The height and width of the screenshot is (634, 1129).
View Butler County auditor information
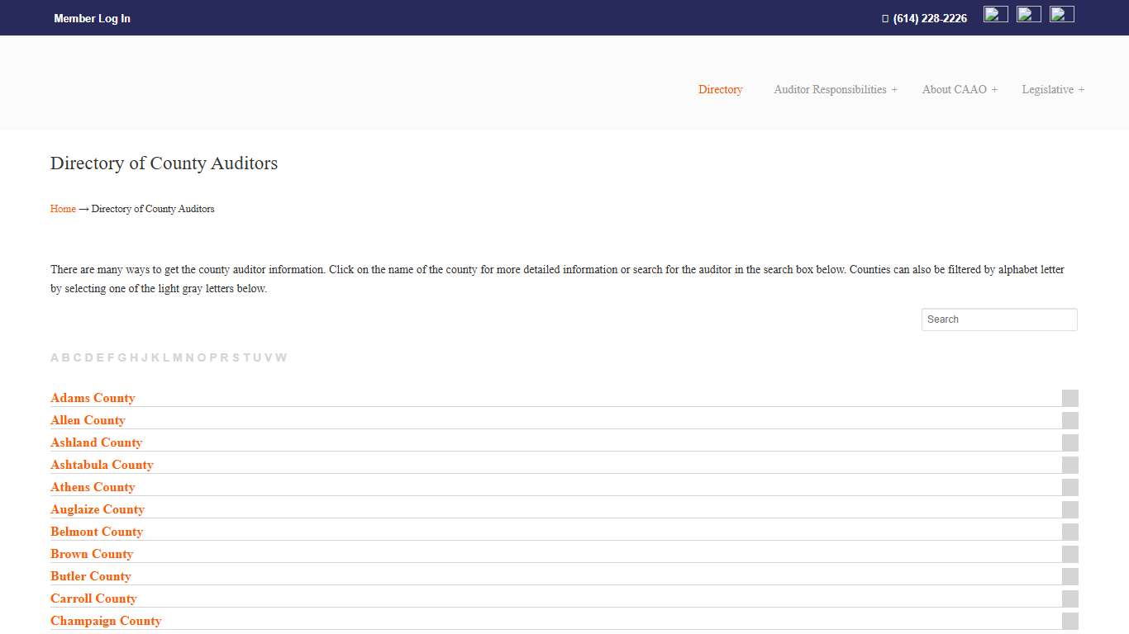pyautogui.click(x=90, y=575)
